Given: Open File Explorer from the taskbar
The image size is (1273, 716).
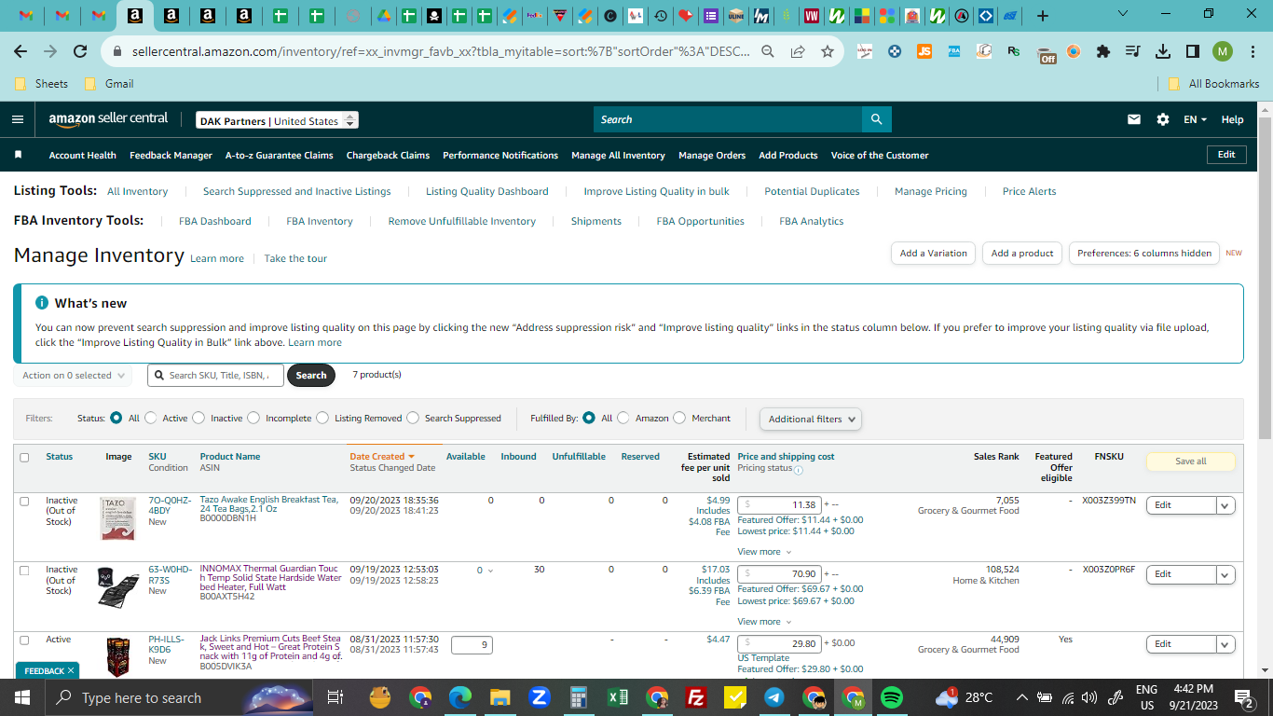Looking at the screenshot, I should (x=500, y=697).
